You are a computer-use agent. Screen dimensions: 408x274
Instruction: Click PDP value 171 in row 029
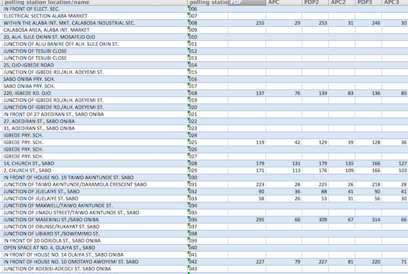(247, 170)
